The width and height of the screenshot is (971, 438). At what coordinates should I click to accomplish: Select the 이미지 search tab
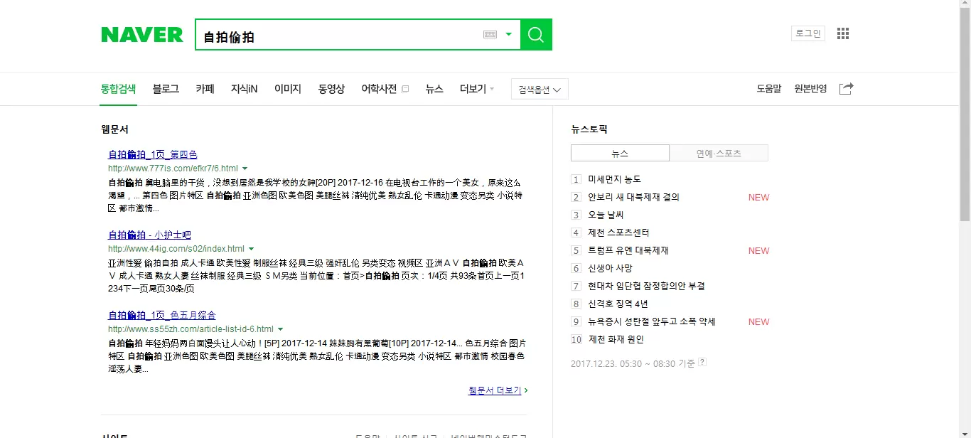point(288,89)
